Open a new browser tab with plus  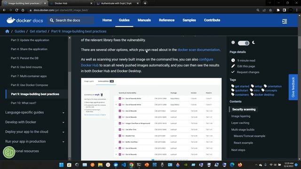145,3
